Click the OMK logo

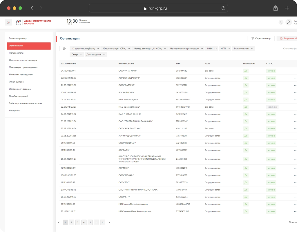click(x=19, y=22)
